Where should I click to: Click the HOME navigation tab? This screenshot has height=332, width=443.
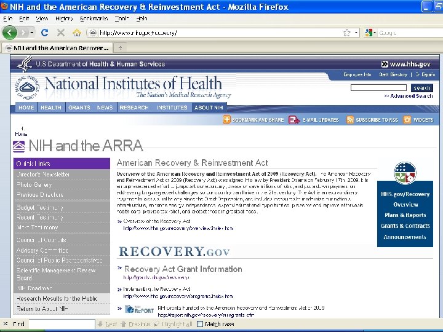[26, 108]
